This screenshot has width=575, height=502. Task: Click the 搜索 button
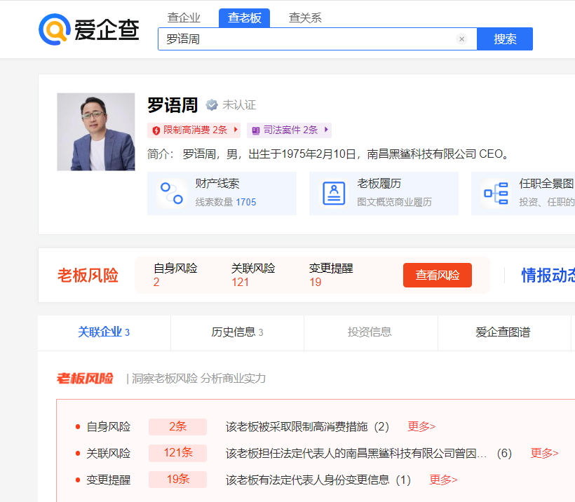tap(505, 39)
